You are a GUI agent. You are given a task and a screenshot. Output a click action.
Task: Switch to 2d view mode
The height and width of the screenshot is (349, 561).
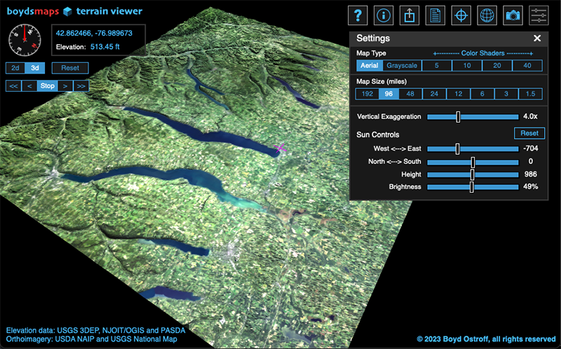click(x=15, y=68)
